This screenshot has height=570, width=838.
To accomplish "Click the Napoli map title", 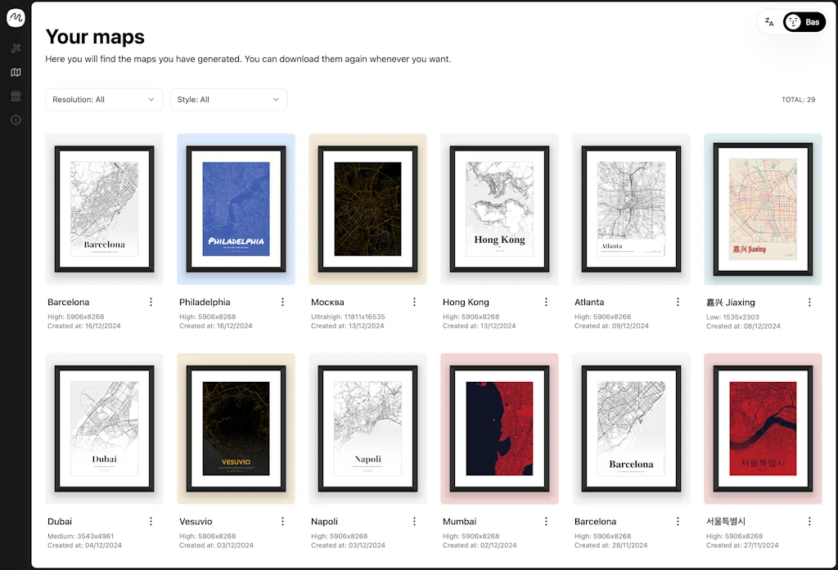I will (325, 522).
